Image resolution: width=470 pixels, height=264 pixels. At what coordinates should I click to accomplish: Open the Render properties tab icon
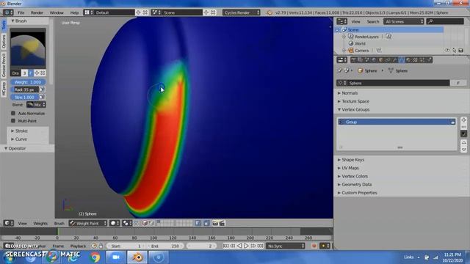[354, 60]
